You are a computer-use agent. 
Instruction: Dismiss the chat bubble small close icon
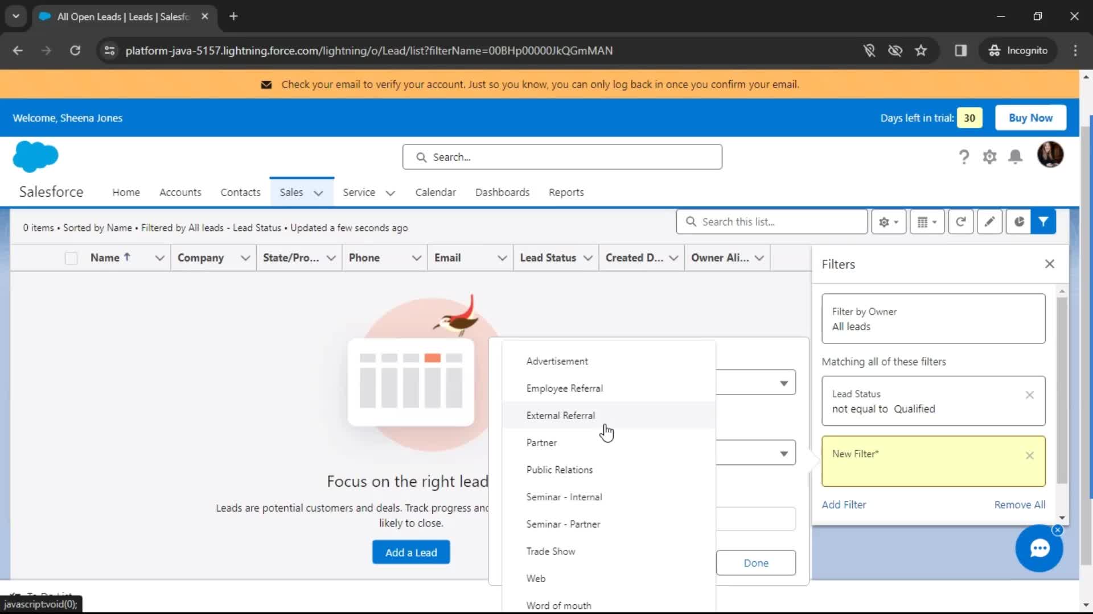(1058, 530)
